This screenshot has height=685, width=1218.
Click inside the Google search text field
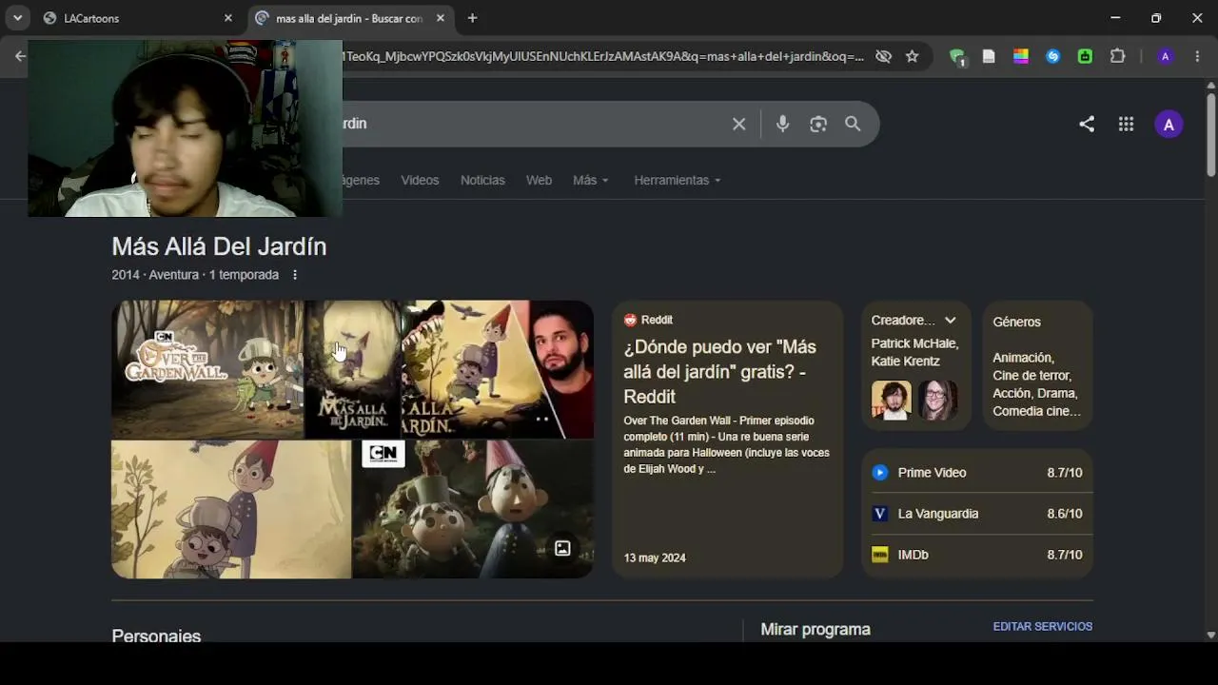pyautogui.click(x=533, y=124)
